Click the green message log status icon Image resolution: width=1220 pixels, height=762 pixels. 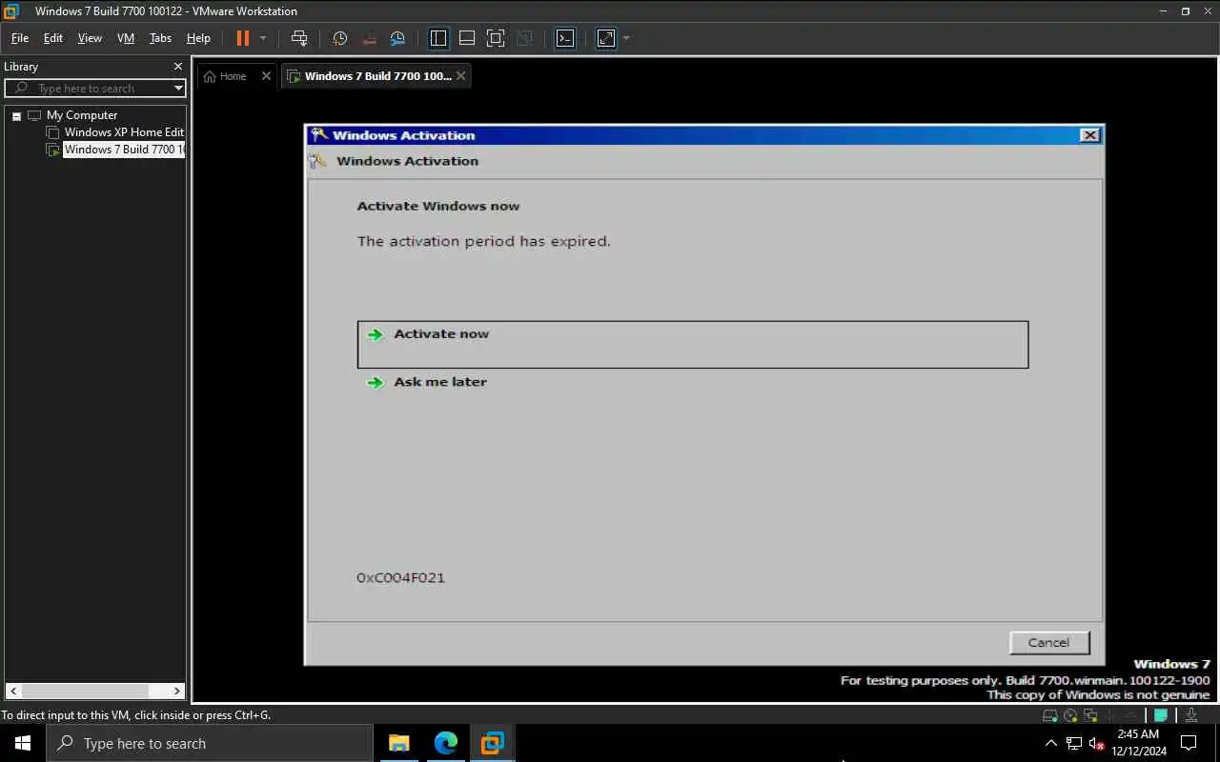click(1161, 715)
